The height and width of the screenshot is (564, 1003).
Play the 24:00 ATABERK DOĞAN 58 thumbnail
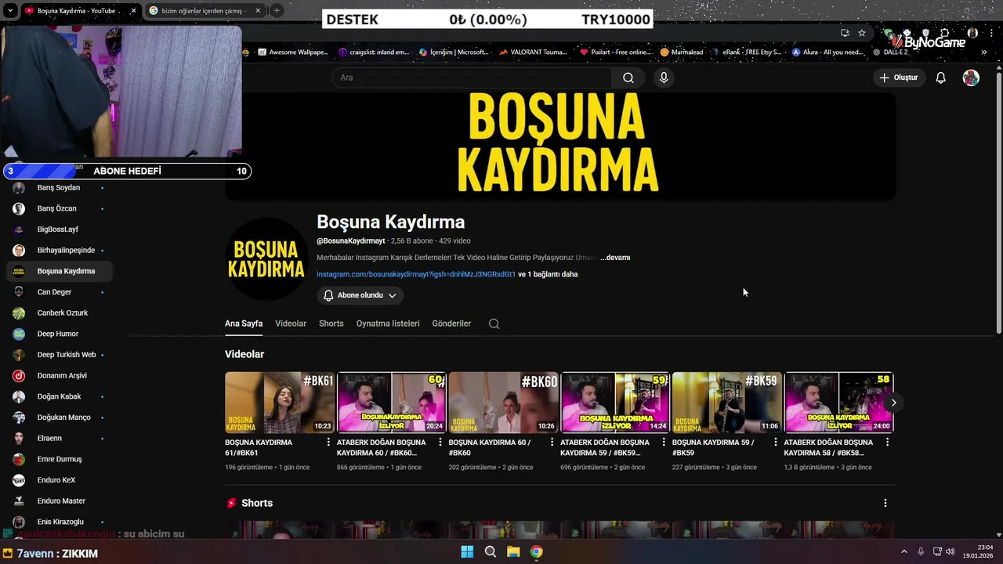click(x=838, y=403)
